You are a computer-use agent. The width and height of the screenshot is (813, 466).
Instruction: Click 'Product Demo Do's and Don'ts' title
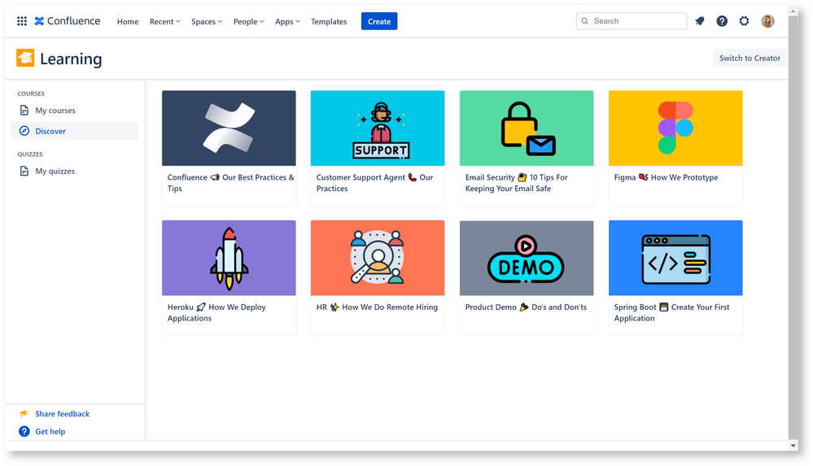pyautogui.click(x=526, y=307)
